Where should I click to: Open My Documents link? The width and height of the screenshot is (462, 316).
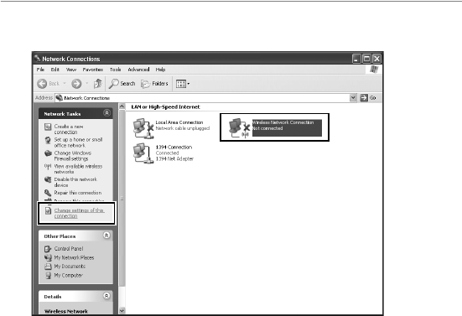(x=70, y=267)
